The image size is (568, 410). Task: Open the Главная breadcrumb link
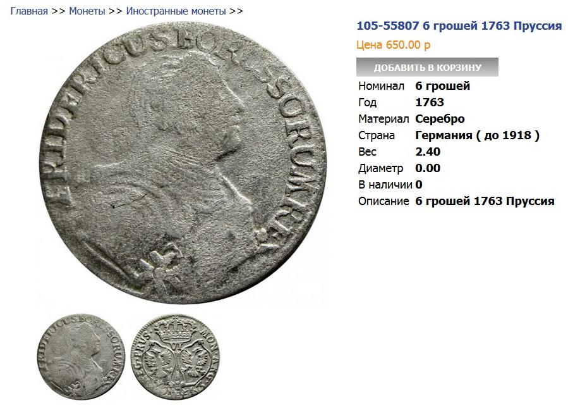point(29,11)
